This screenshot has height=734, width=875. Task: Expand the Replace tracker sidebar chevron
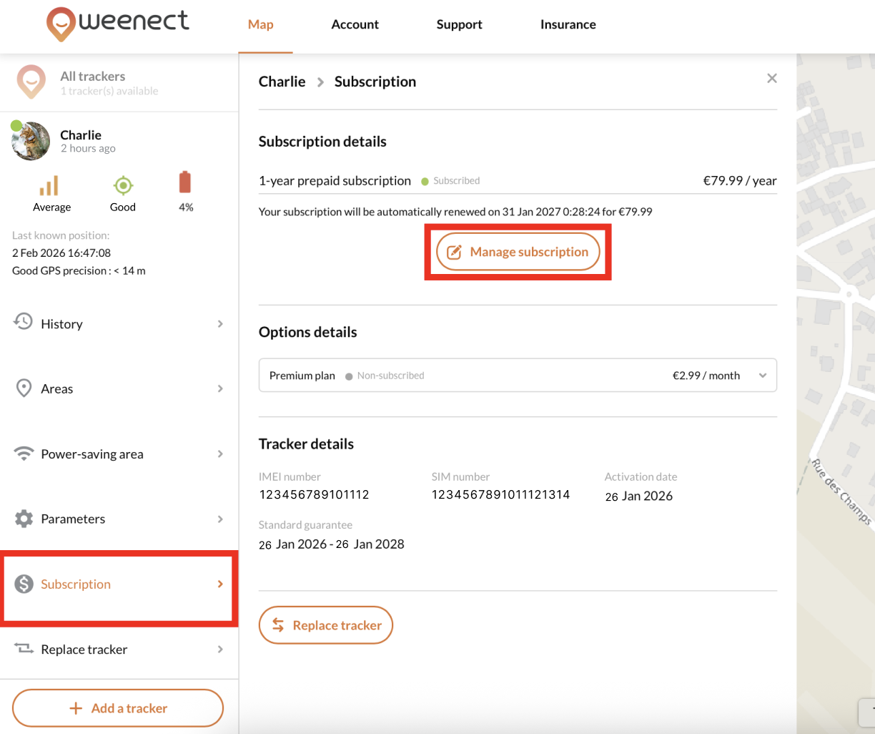[220, 650]
